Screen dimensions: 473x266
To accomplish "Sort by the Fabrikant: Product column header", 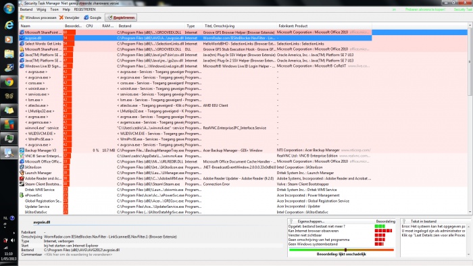I will click(x=324, y=26).
